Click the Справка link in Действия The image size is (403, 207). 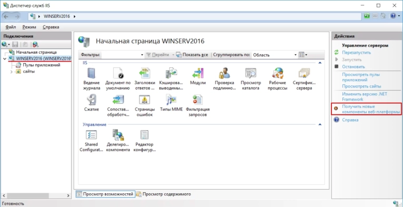pyautogui.click(x=350, y=120)
